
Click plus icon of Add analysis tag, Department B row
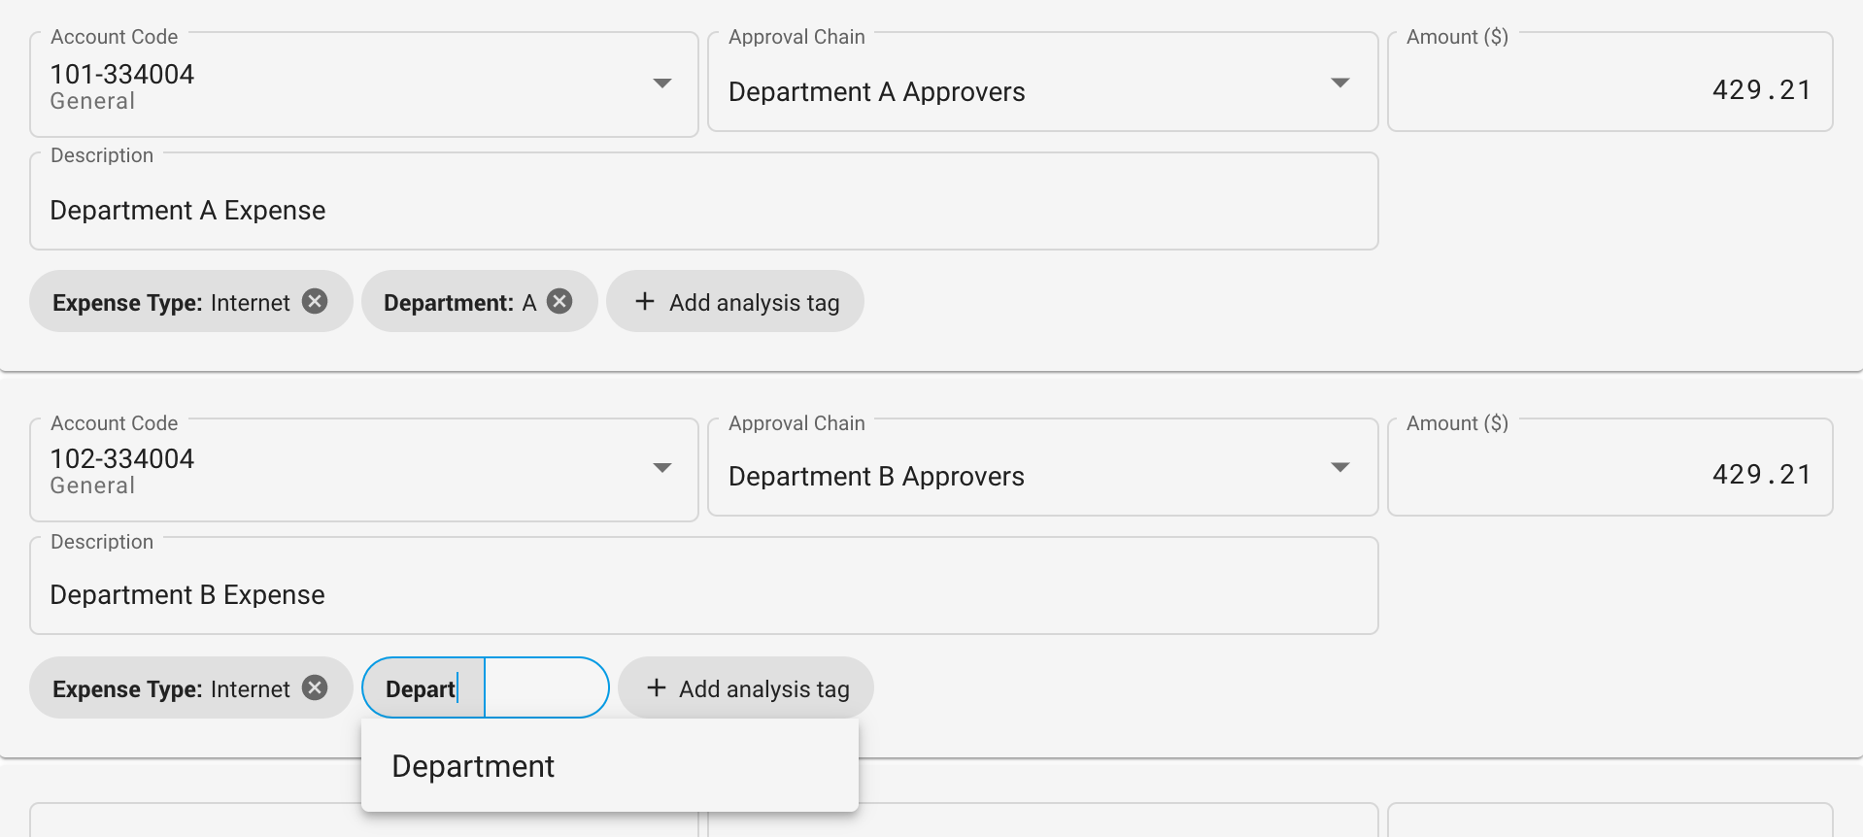coord(657,687)
